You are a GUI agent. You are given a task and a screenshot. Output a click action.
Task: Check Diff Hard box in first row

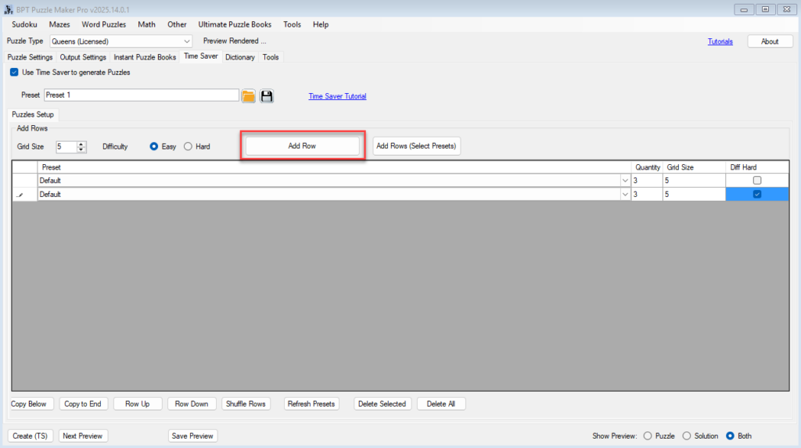coord(756,181)
